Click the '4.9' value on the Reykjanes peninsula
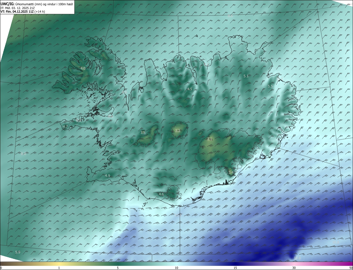The image size is (353, 270). 108,176
